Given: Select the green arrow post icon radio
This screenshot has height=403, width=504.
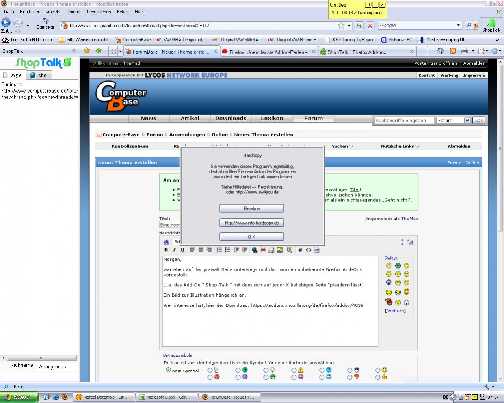Looking at the screenshot, I should click(238, 370).
